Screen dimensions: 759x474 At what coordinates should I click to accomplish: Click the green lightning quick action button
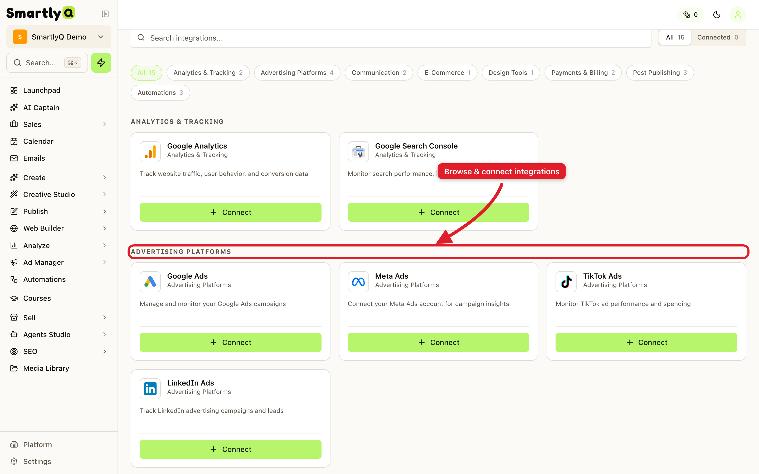[101, 63]
